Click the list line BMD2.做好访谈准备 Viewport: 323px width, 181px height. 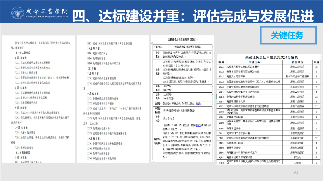pyautogui.click(x=96, y=58)
